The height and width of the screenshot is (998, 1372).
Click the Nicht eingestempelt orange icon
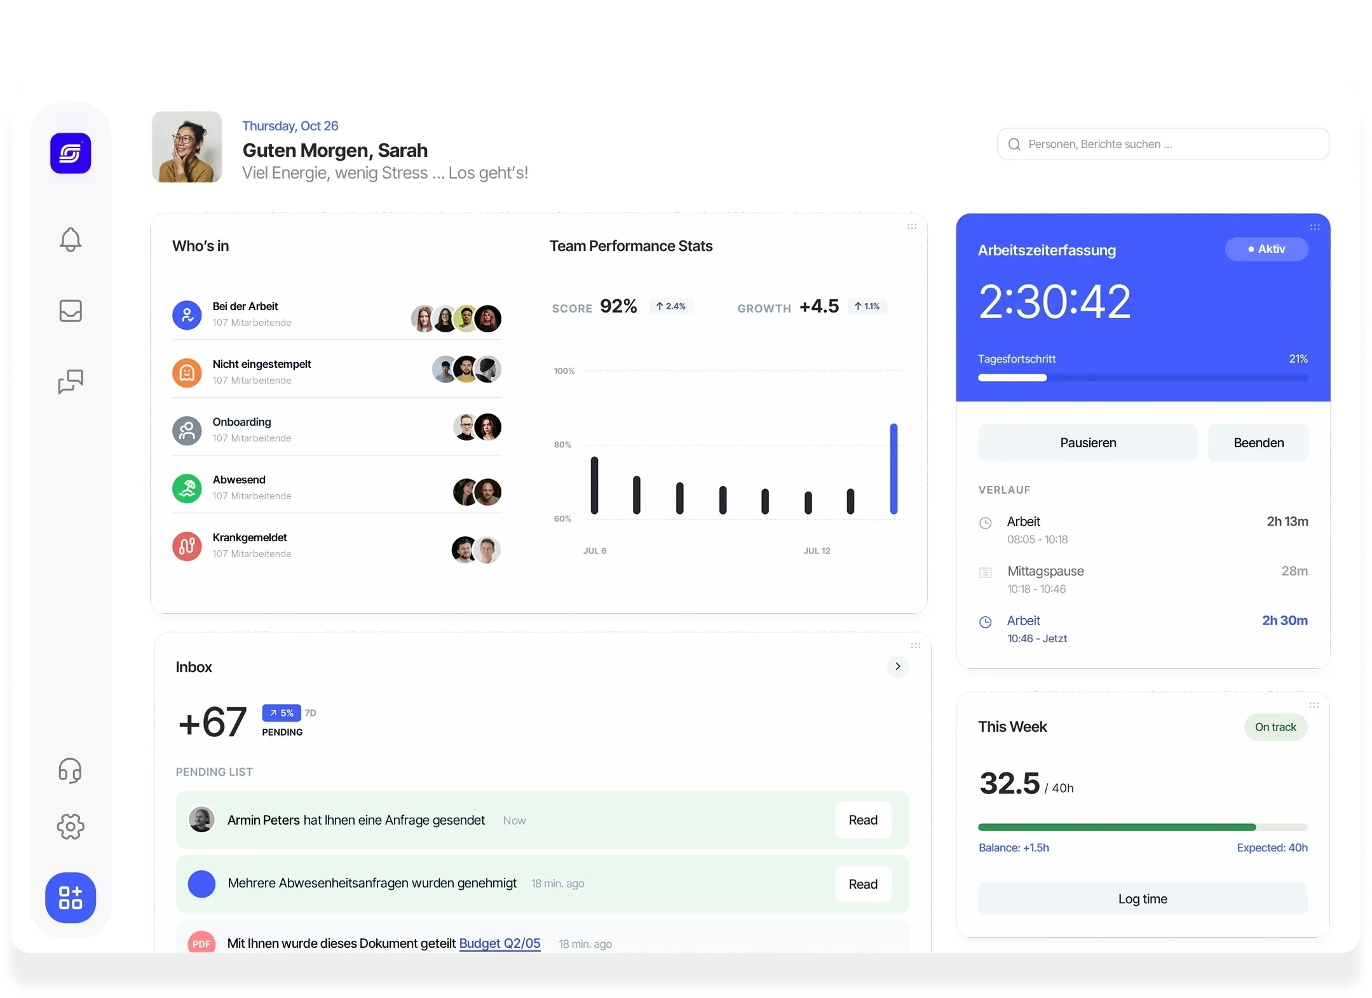[x=187, y=373]
